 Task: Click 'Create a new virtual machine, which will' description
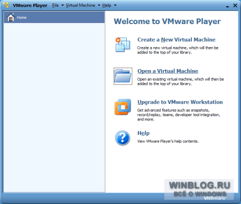178,50
